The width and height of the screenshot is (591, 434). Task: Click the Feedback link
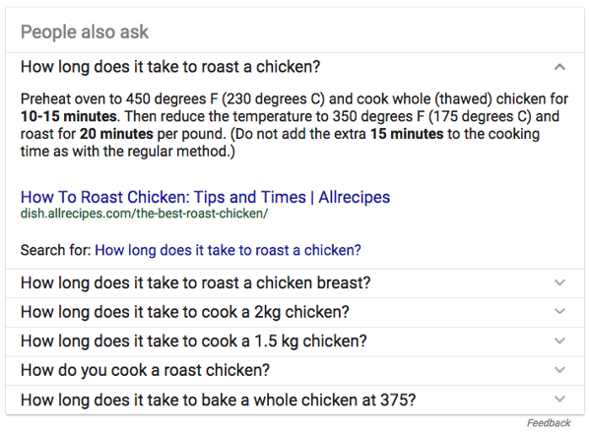pyautogui.click(x=548, y=423)
